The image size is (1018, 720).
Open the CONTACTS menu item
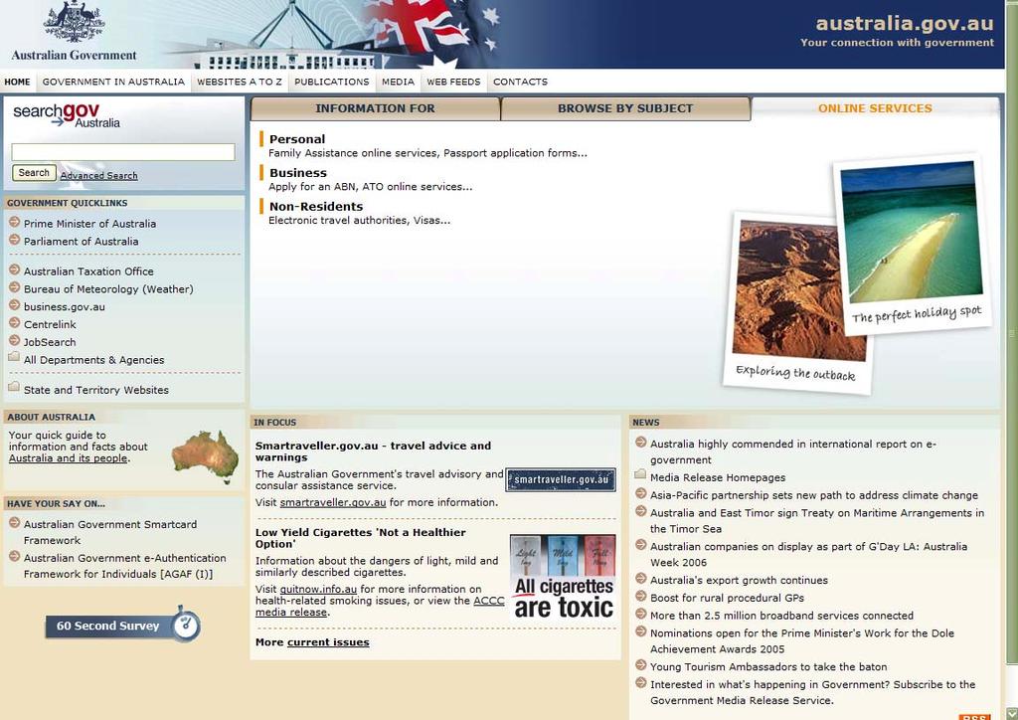[x=520, y=82]
